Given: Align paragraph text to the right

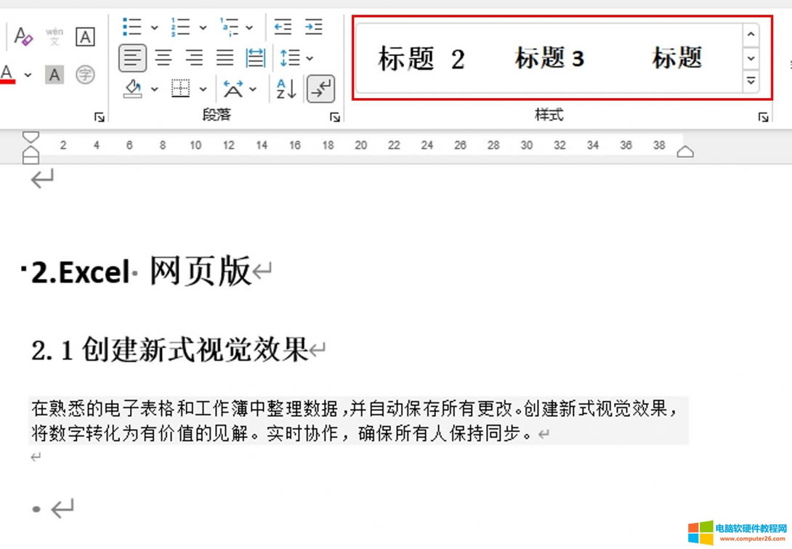Looking at the screenshot, I should point(194,58).
